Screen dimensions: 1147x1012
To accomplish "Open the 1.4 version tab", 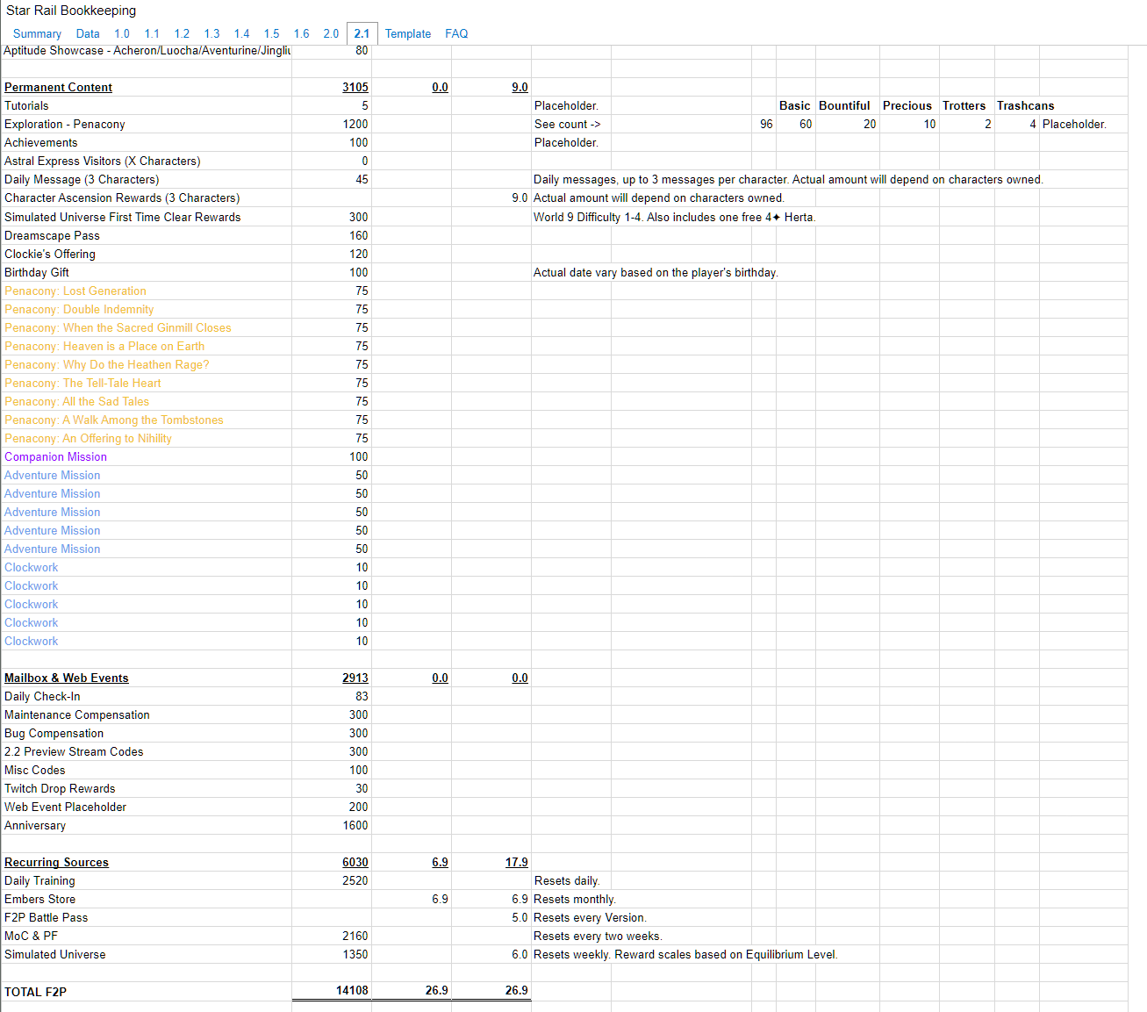I will 241,33.
